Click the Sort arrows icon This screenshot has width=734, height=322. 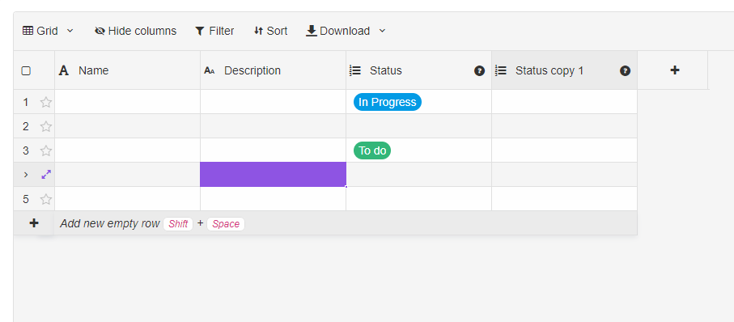tap(258, 31)
